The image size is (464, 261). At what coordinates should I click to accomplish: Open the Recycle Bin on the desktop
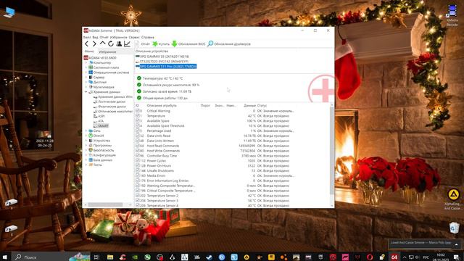[454, 228]
